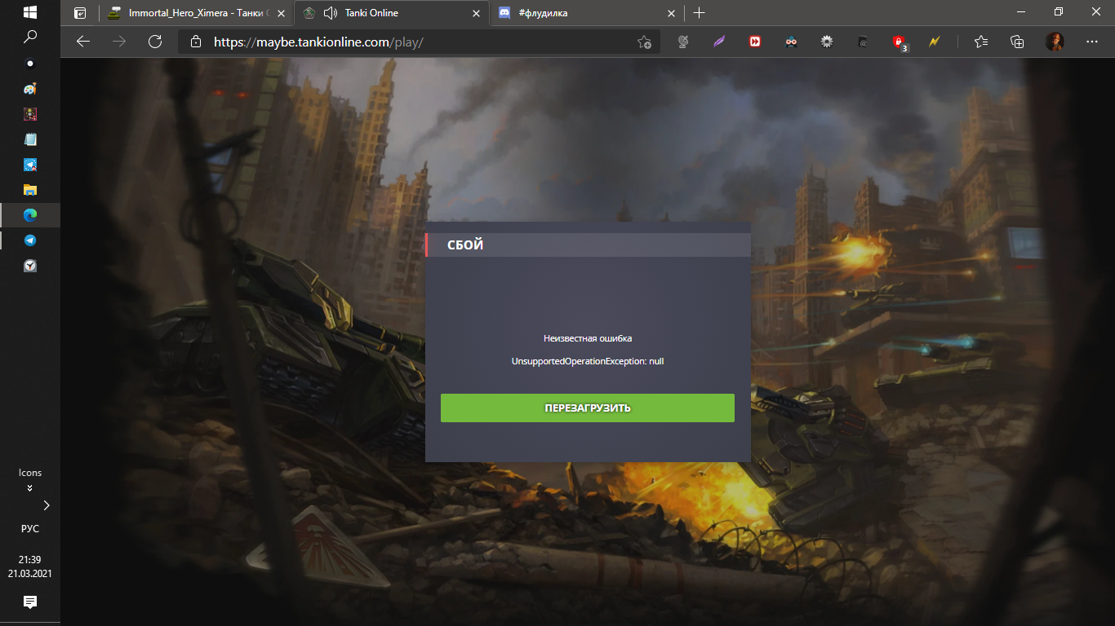The height and width of the screenshot is (626, 1115).
Task: Switch to the Immortal_Hero_Ximera tab
Action: click(x=194, y=13)
